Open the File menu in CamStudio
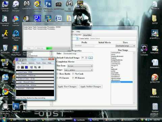This screenshot has width=162, height=122. (x=18, y=63)
